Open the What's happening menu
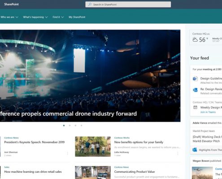This screenshot has width=222, height=179. [33, 17]
